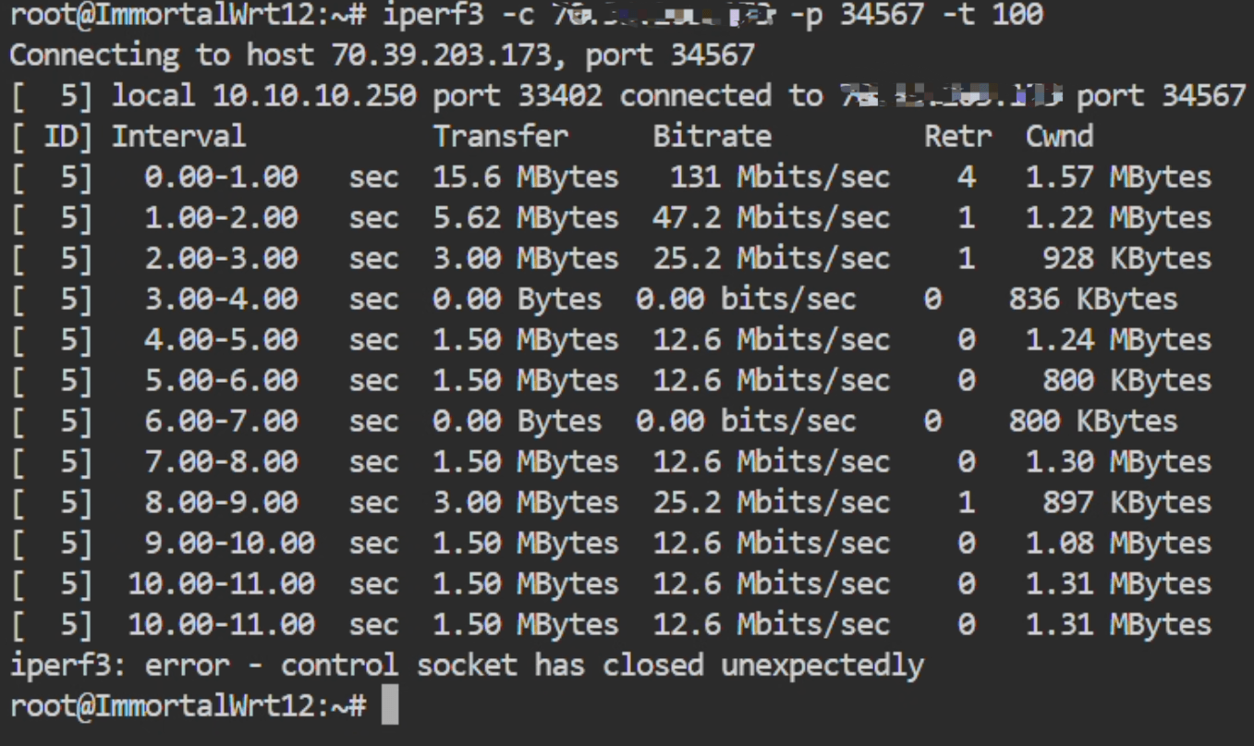Click the 9.00-10.00 interval entry

point(229,544)
